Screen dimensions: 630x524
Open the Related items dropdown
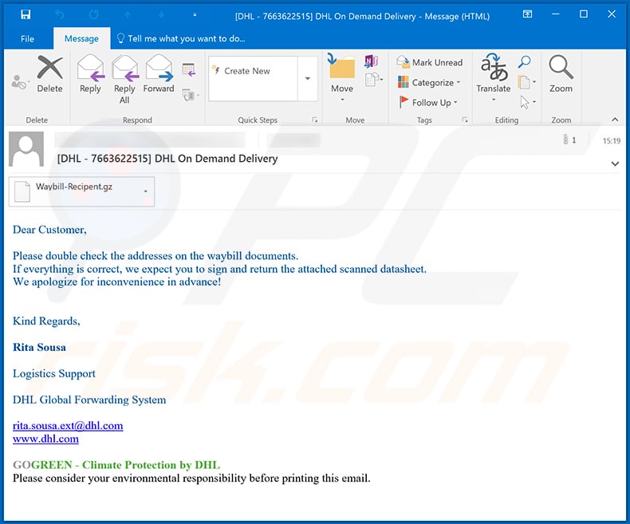pos(527,82)
